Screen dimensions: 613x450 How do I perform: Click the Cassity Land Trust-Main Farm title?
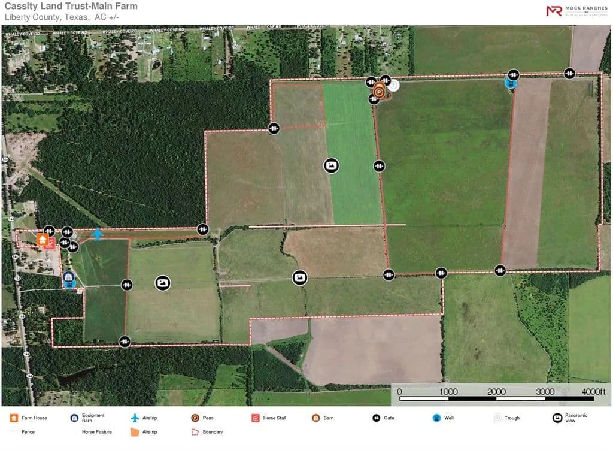(71, 7)
